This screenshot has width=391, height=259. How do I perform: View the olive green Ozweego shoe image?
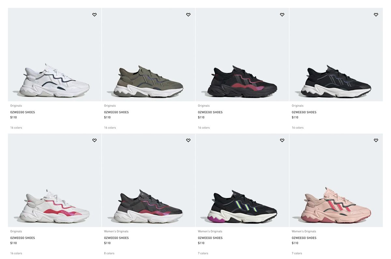point(149,55)
